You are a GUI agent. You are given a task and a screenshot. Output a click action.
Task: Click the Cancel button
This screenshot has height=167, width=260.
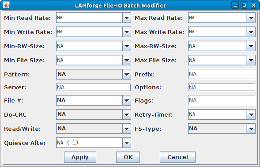(177, 157)
